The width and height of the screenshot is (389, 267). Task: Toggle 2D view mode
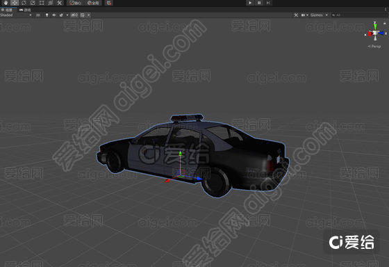pos(38,15)
